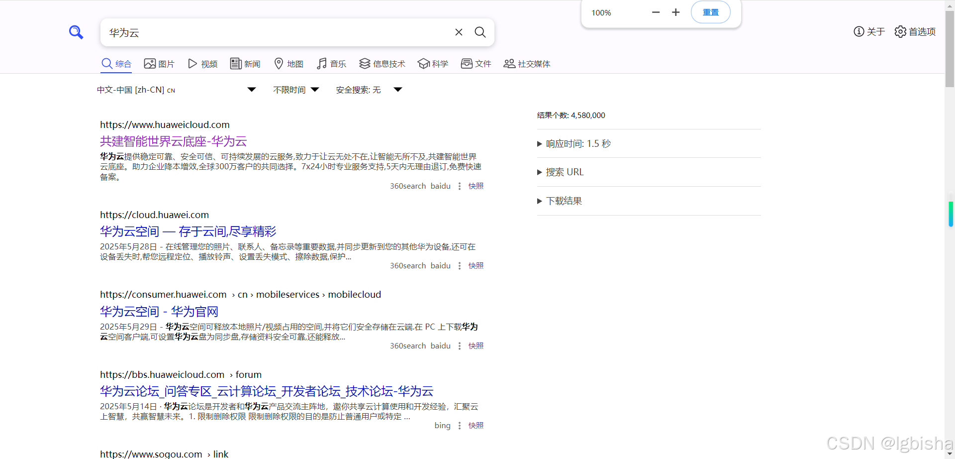Image resolution: width=955 pixels, height=459 pixels.
Task: Increase zoom with plus button
Action: [x=675, y=12]
